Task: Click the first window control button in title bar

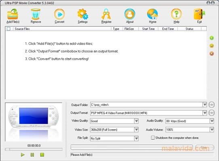Action: [x=208, y=3]
